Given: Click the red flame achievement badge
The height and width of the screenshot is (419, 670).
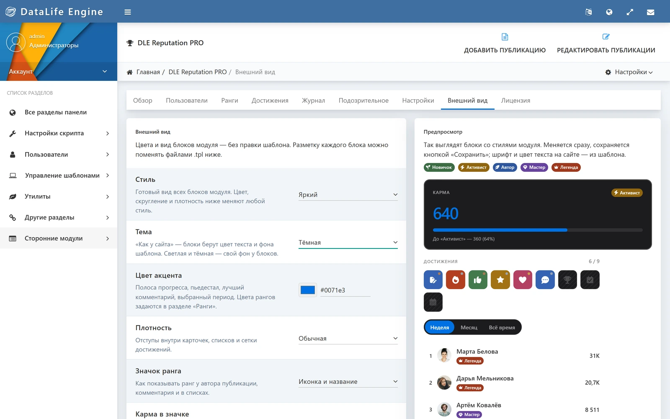Looking at the screenshot, I should pos(456,280).
